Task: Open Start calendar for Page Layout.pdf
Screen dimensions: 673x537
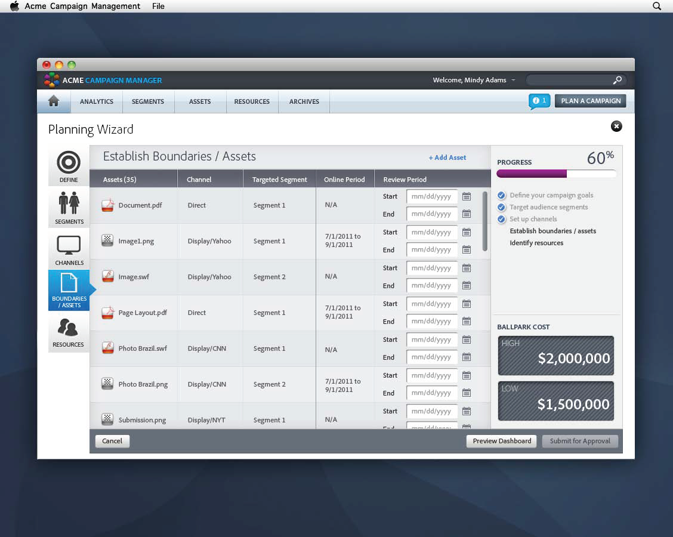Action: [x=467, y=304]
